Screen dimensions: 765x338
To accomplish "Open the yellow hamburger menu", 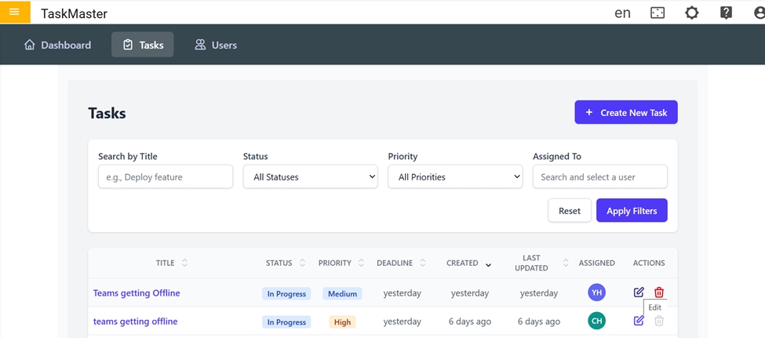I will tap(14, 12).
